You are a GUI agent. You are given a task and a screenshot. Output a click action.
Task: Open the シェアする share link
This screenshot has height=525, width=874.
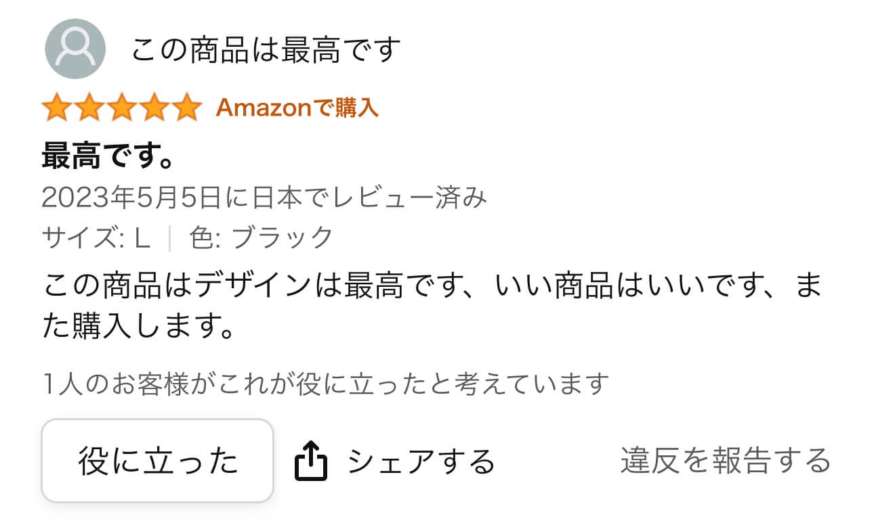421,461
